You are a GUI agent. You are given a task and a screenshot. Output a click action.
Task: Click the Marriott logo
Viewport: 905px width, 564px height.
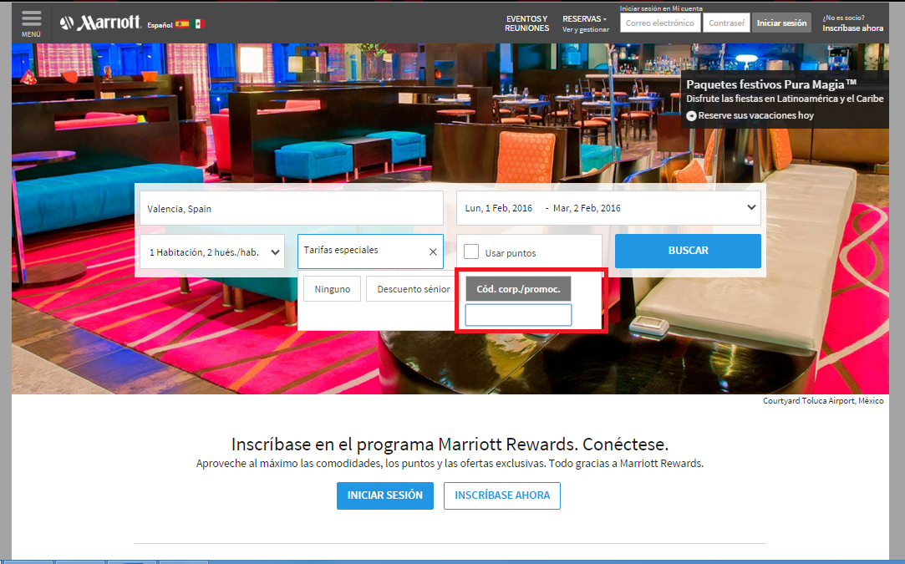pyautogui.click(x=100, y=23)
